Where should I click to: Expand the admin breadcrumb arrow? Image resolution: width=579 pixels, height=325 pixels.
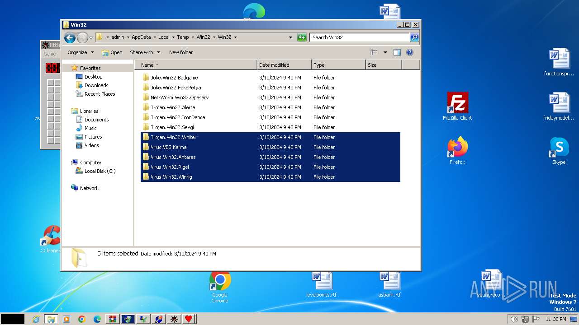tap(128, 37)
